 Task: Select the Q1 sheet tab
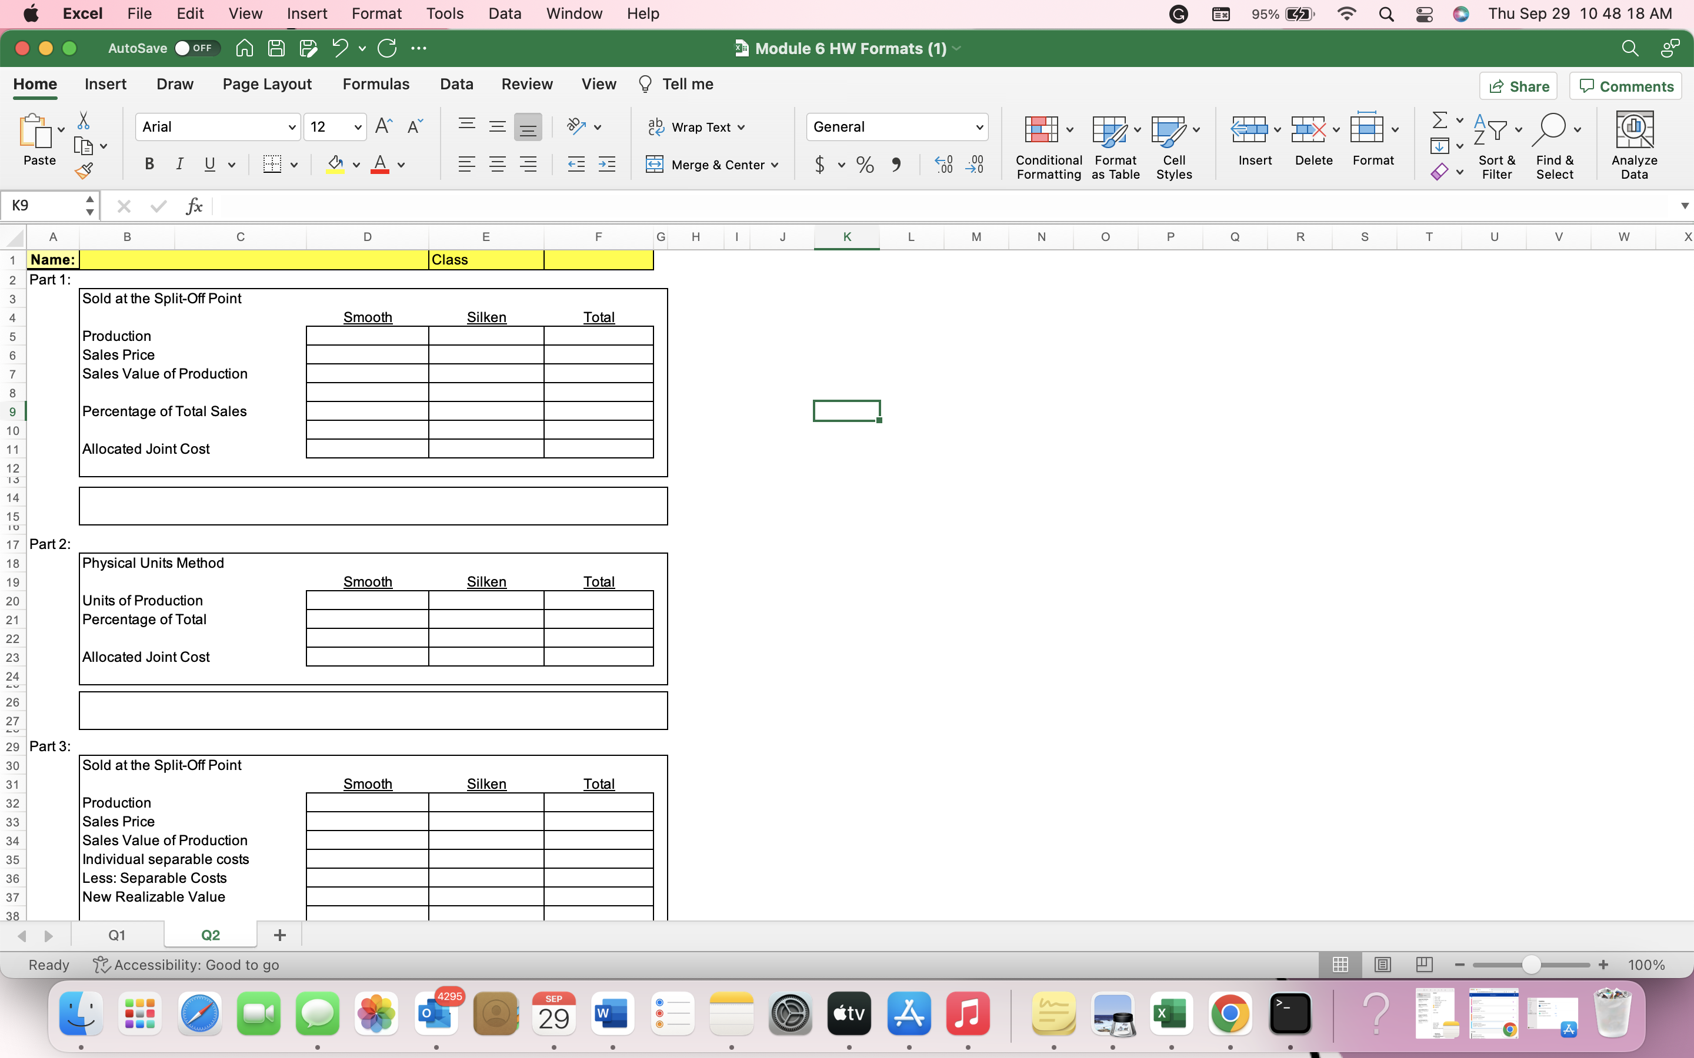coord(116,934)
